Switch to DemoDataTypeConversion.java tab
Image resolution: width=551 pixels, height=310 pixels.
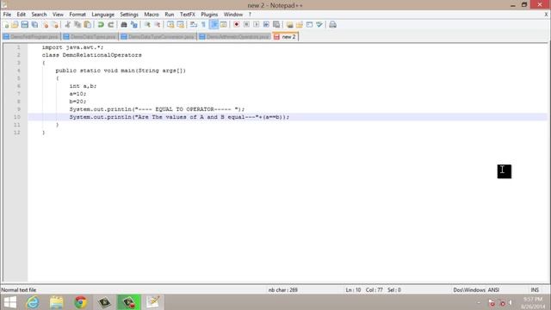158,36
